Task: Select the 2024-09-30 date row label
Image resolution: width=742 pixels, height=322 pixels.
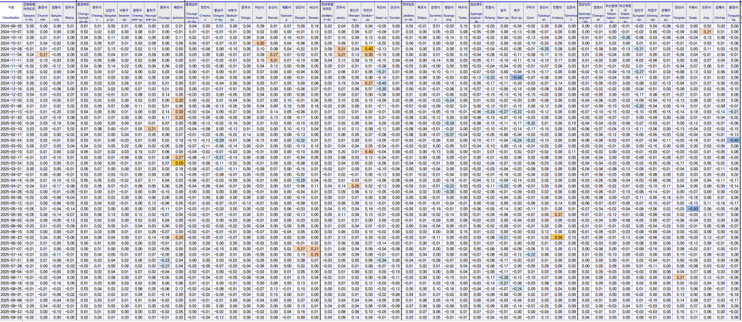Action: [x=11, y=25]
